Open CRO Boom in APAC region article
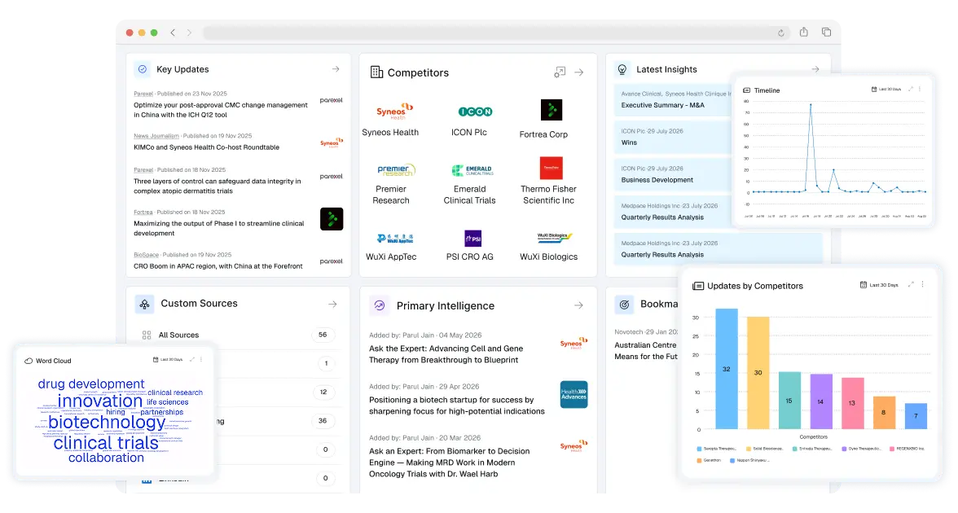Viewport: 958px width, 513px height. coord(218,266)
